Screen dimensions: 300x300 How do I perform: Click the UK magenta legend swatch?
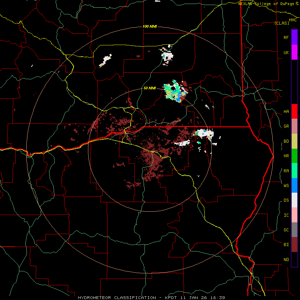click(294, 52)
